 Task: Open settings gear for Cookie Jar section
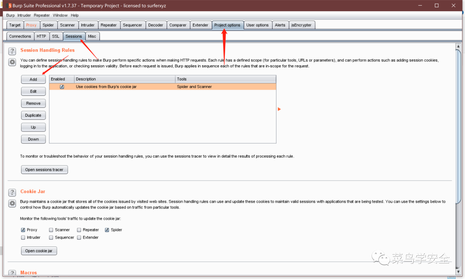tap(12, 203)
